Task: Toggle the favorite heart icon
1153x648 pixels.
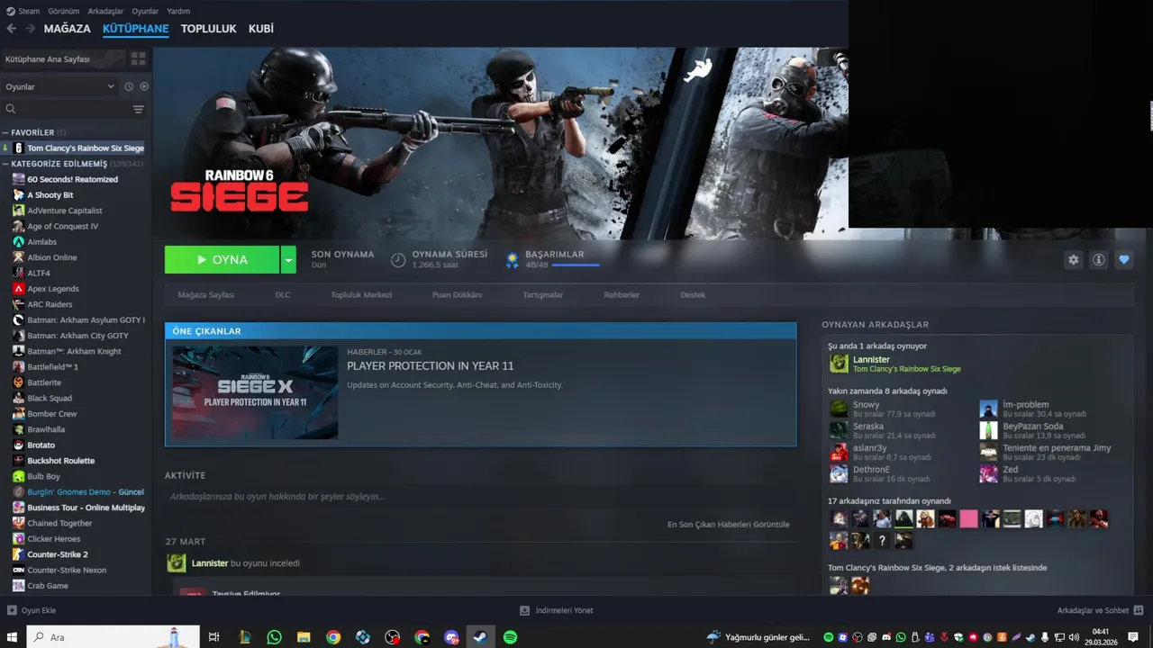Action: tap(1123, 259)
